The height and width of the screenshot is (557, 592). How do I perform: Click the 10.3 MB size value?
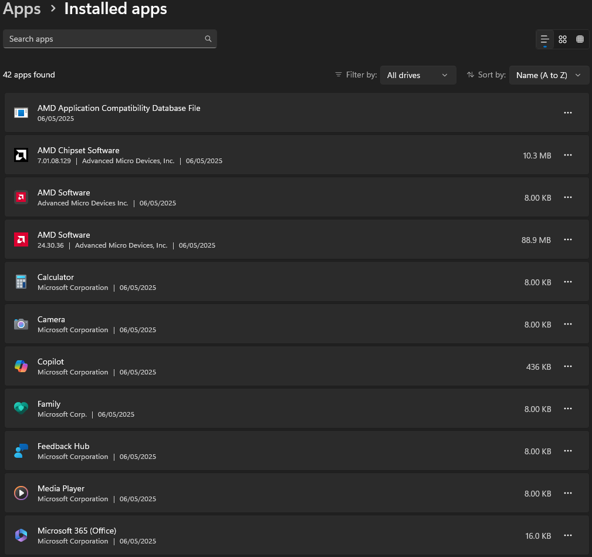coord(537,155)
